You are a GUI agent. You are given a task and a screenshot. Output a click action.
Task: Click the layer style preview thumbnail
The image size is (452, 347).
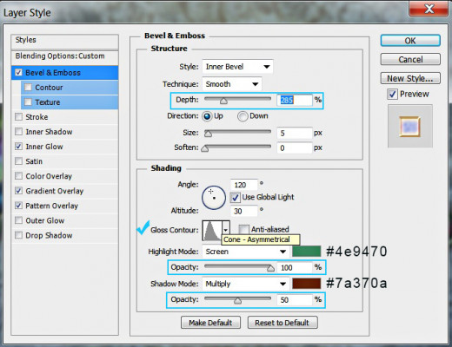(x=409, y=127)
